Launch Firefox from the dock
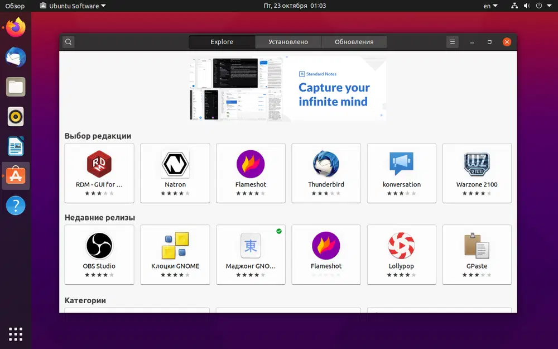Screen dimensions: 558x349 [x=16, y=27]
